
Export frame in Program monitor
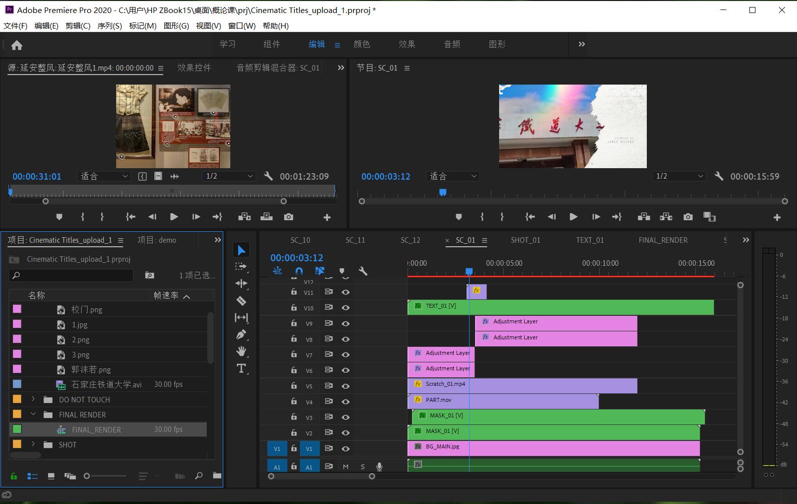(x=688, y=217)
